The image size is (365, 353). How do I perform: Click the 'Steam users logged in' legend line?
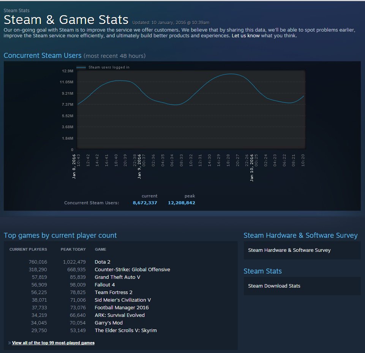[81, 67]
